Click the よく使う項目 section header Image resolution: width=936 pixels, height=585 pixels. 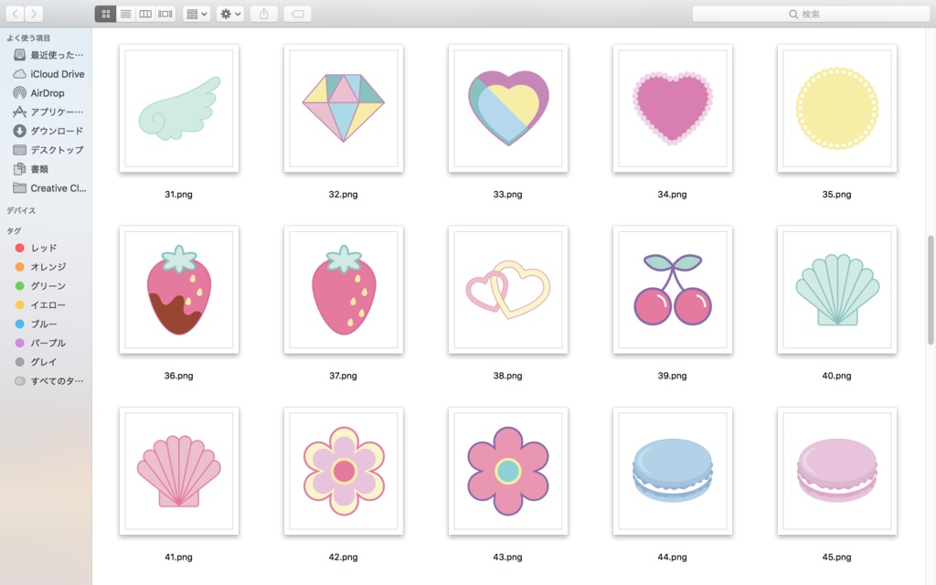28,38
